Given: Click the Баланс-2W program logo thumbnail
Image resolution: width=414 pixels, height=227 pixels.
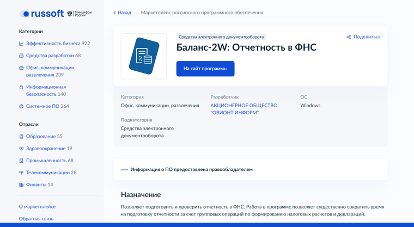Looking at the screenshot, I should pos(144,56).
